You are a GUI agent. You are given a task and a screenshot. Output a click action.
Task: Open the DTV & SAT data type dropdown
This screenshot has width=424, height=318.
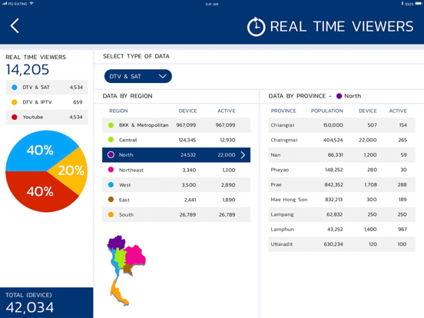pyautogui.click(x=138, y=76)
